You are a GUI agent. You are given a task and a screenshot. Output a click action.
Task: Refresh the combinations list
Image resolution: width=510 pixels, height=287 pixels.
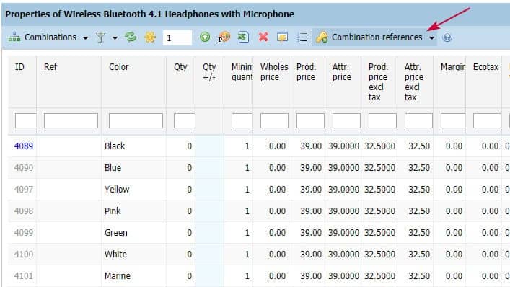[x=131, y=37]
